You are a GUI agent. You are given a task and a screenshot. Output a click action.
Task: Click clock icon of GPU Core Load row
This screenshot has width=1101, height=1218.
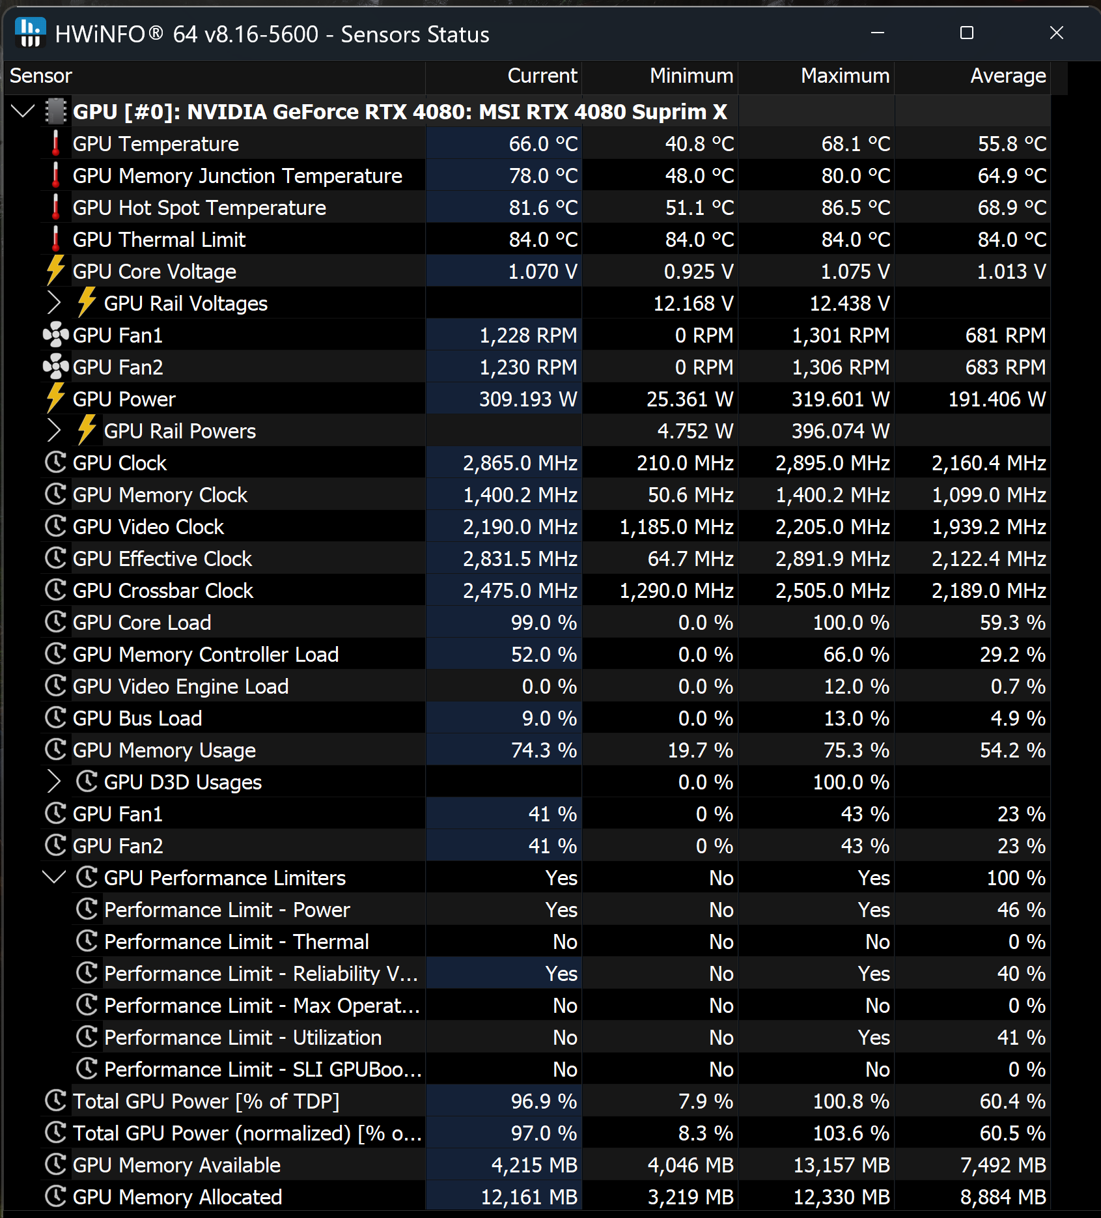56,622
